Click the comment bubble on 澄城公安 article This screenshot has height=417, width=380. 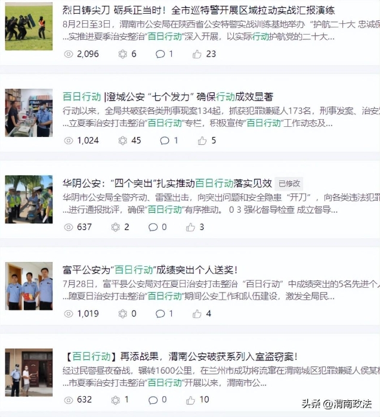click(164, 141)
